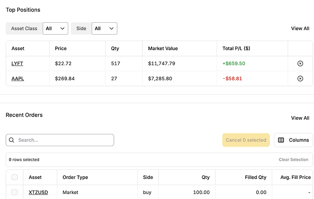
Task: Open the Columns chooser button
Action: (x=293, y=140)
